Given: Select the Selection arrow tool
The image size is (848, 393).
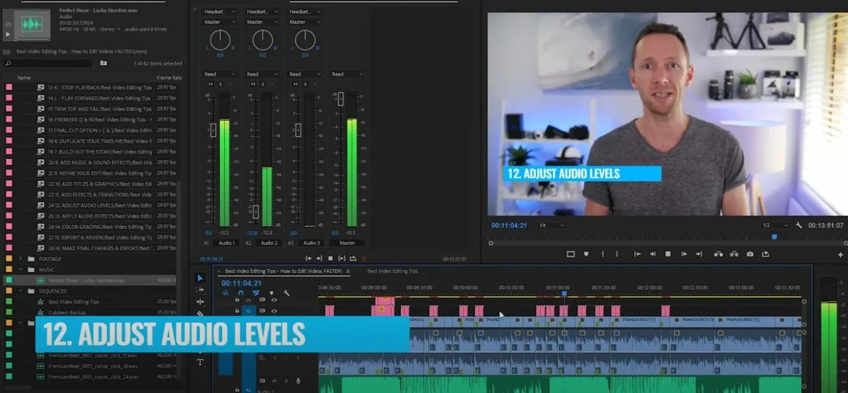Looking at the screenshot, I should (x=200, y=278).
